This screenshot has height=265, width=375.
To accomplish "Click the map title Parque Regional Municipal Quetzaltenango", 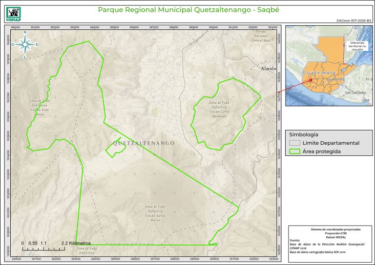I will click(188, 10).
